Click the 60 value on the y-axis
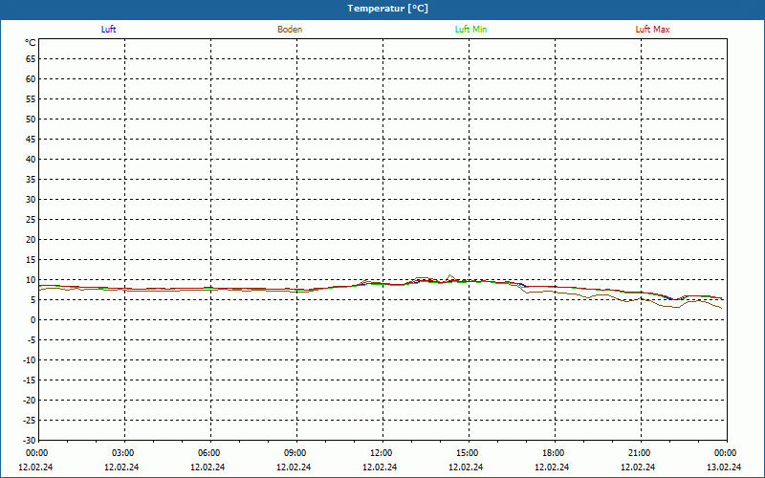Screen dimensions: 765x478 click(31, 79)
